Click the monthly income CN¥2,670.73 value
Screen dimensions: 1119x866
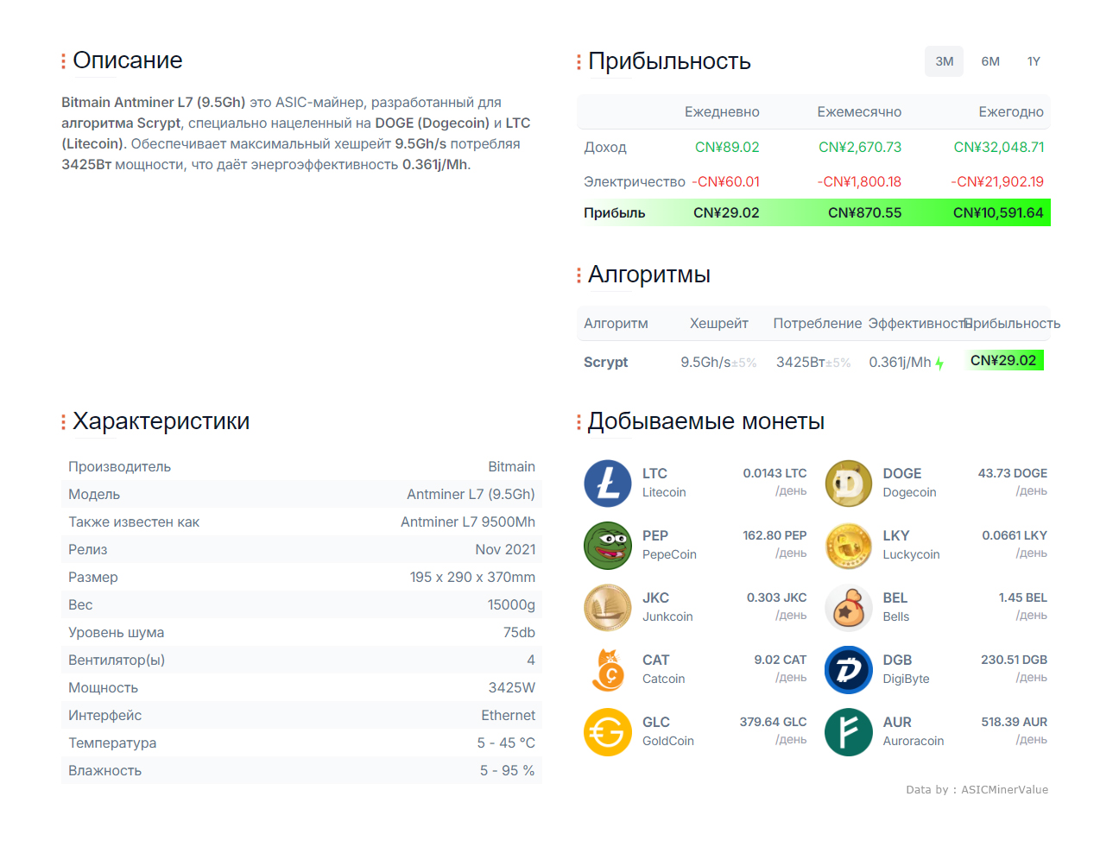coord(860,147)
